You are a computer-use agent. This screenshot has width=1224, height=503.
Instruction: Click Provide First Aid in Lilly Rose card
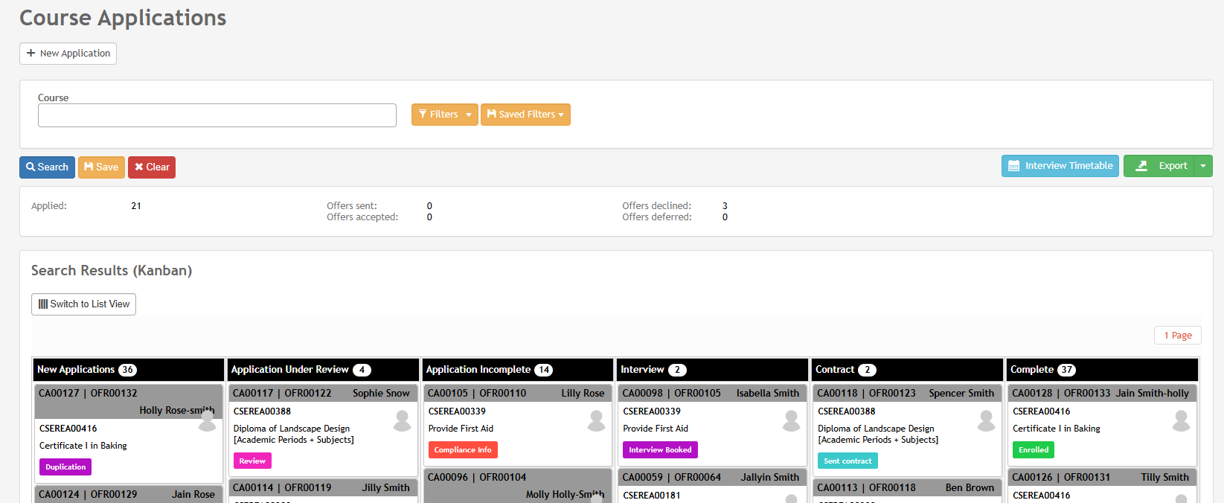click(x=461, y=429)
